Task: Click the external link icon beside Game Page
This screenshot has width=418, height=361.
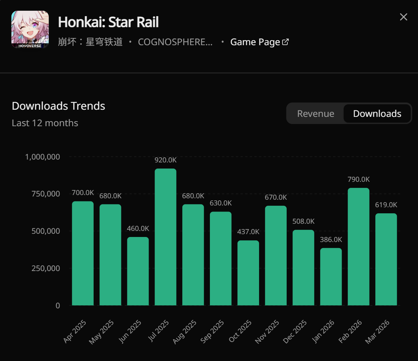Action: (x=285, y=42)
